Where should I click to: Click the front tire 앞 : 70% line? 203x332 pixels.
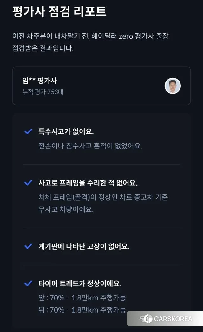pos(82,298)
